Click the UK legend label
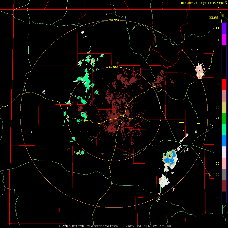The width and height of the screenshot is (228, 228). (x=217, y=40)
